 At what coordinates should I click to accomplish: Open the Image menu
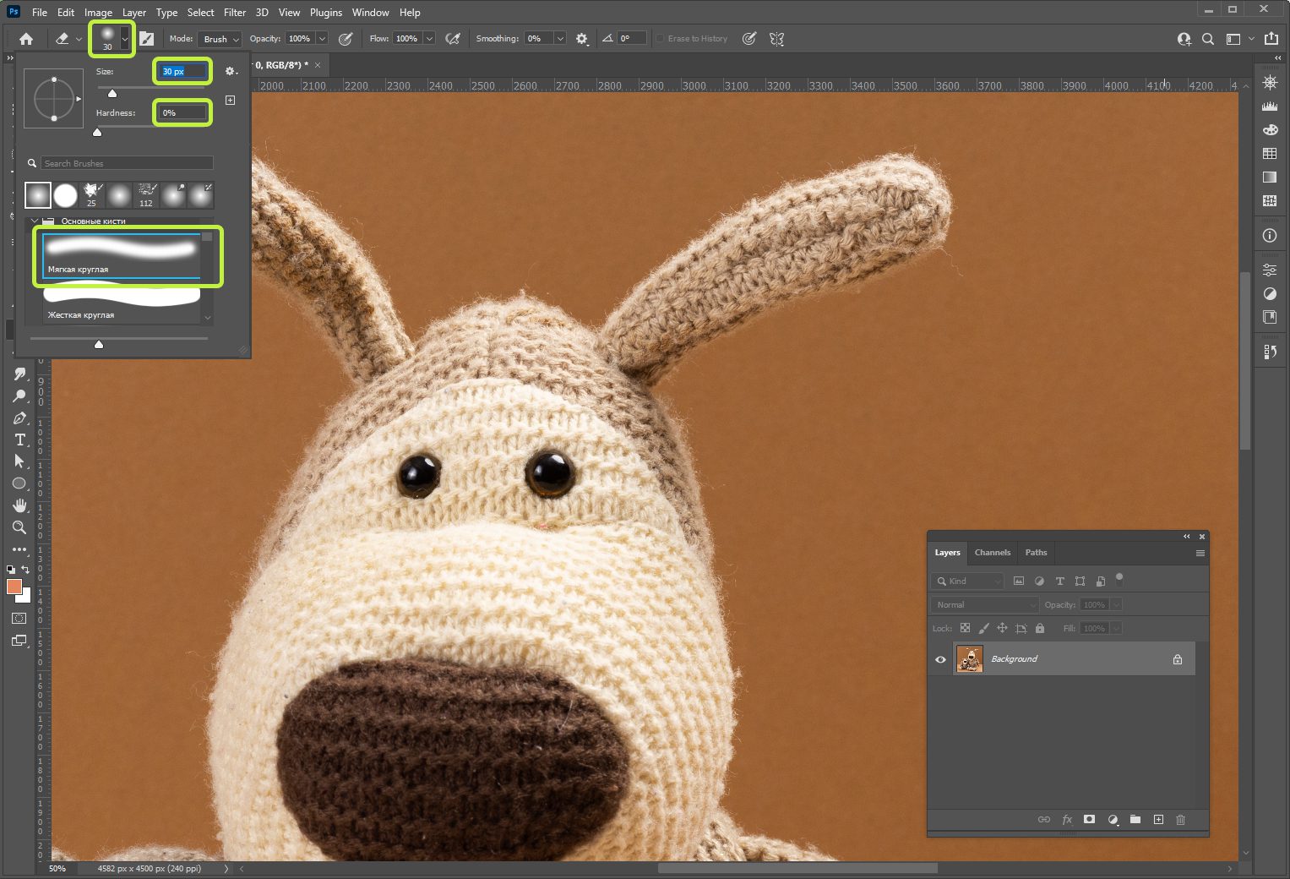pos(98,13)
